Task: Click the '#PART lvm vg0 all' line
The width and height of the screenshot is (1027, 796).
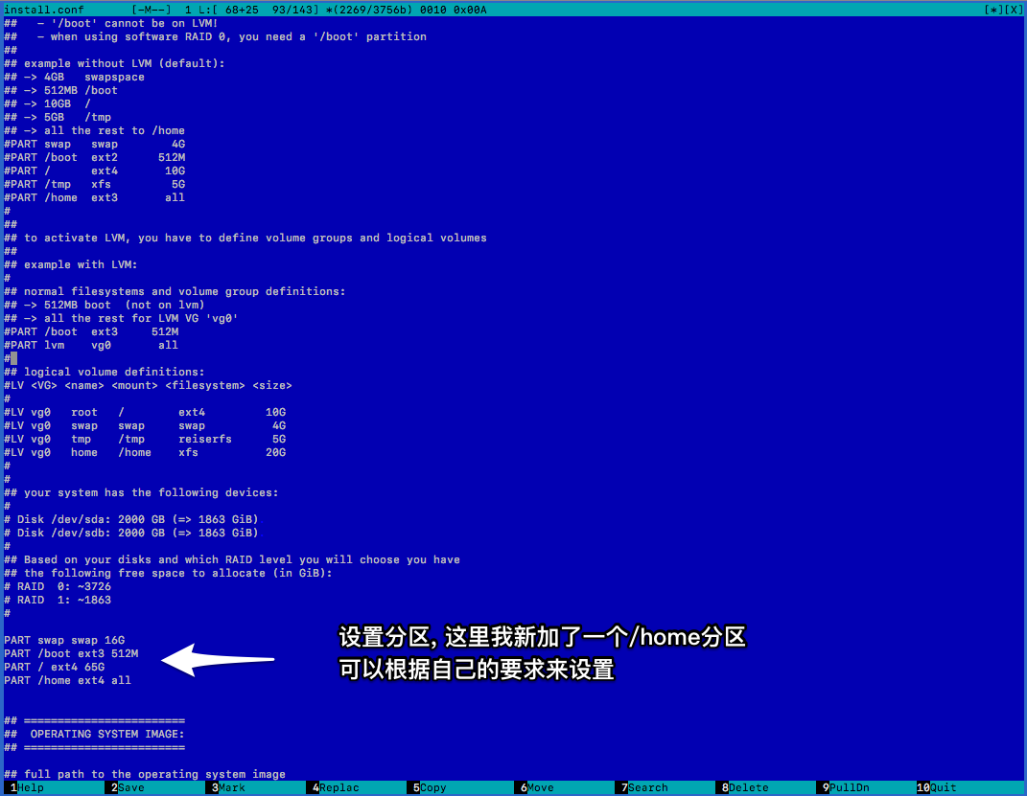Action: (x=91, y=345)
